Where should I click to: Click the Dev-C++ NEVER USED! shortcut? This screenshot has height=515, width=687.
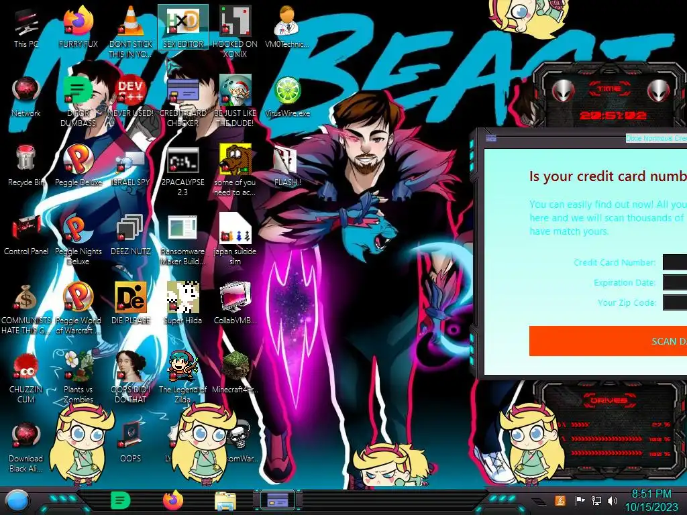pos(131,97)
